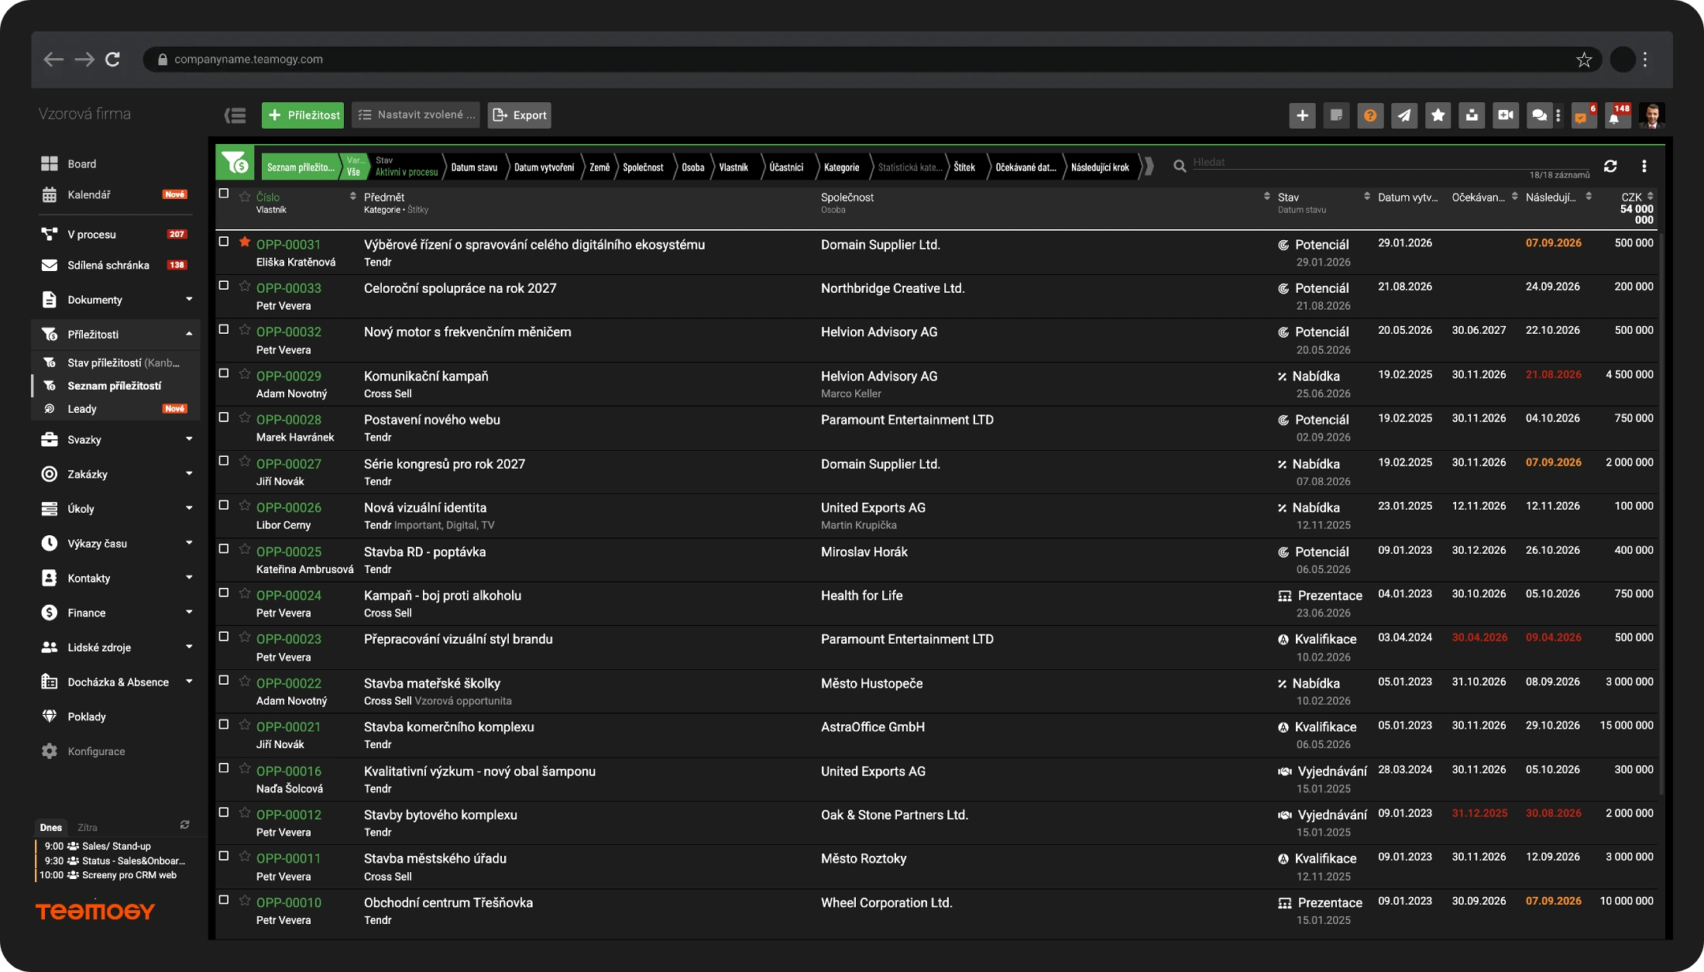1704x972 pixels.
Task: Sort by the CZK column header
Action: click(x=1632, y=197)
